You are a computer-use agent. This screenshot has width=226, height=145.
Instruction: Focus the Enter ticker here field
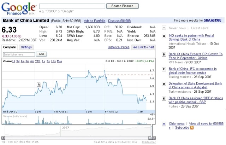pos(19,54)
